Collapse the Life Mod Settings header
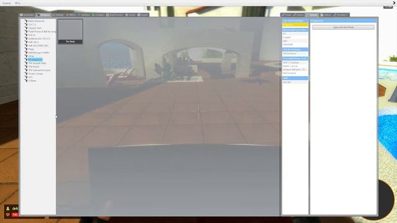Image resolution: width=397 pixels, height=223 pixels. pyautogui.click(x=295, y=20)
